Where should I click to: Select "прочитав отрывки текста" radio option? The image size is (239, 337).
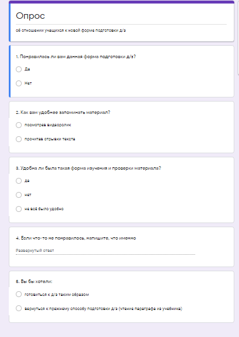[19, 139]
